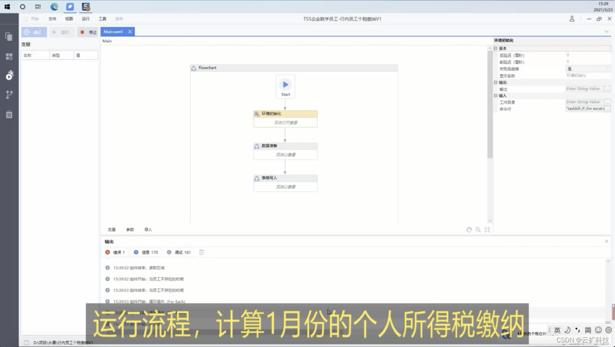
Task: Activate the pan hand tool
Action: (x=469, y=230)
